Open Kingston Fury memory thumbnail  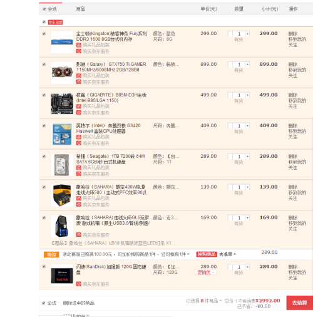click(x=62, y=42)
